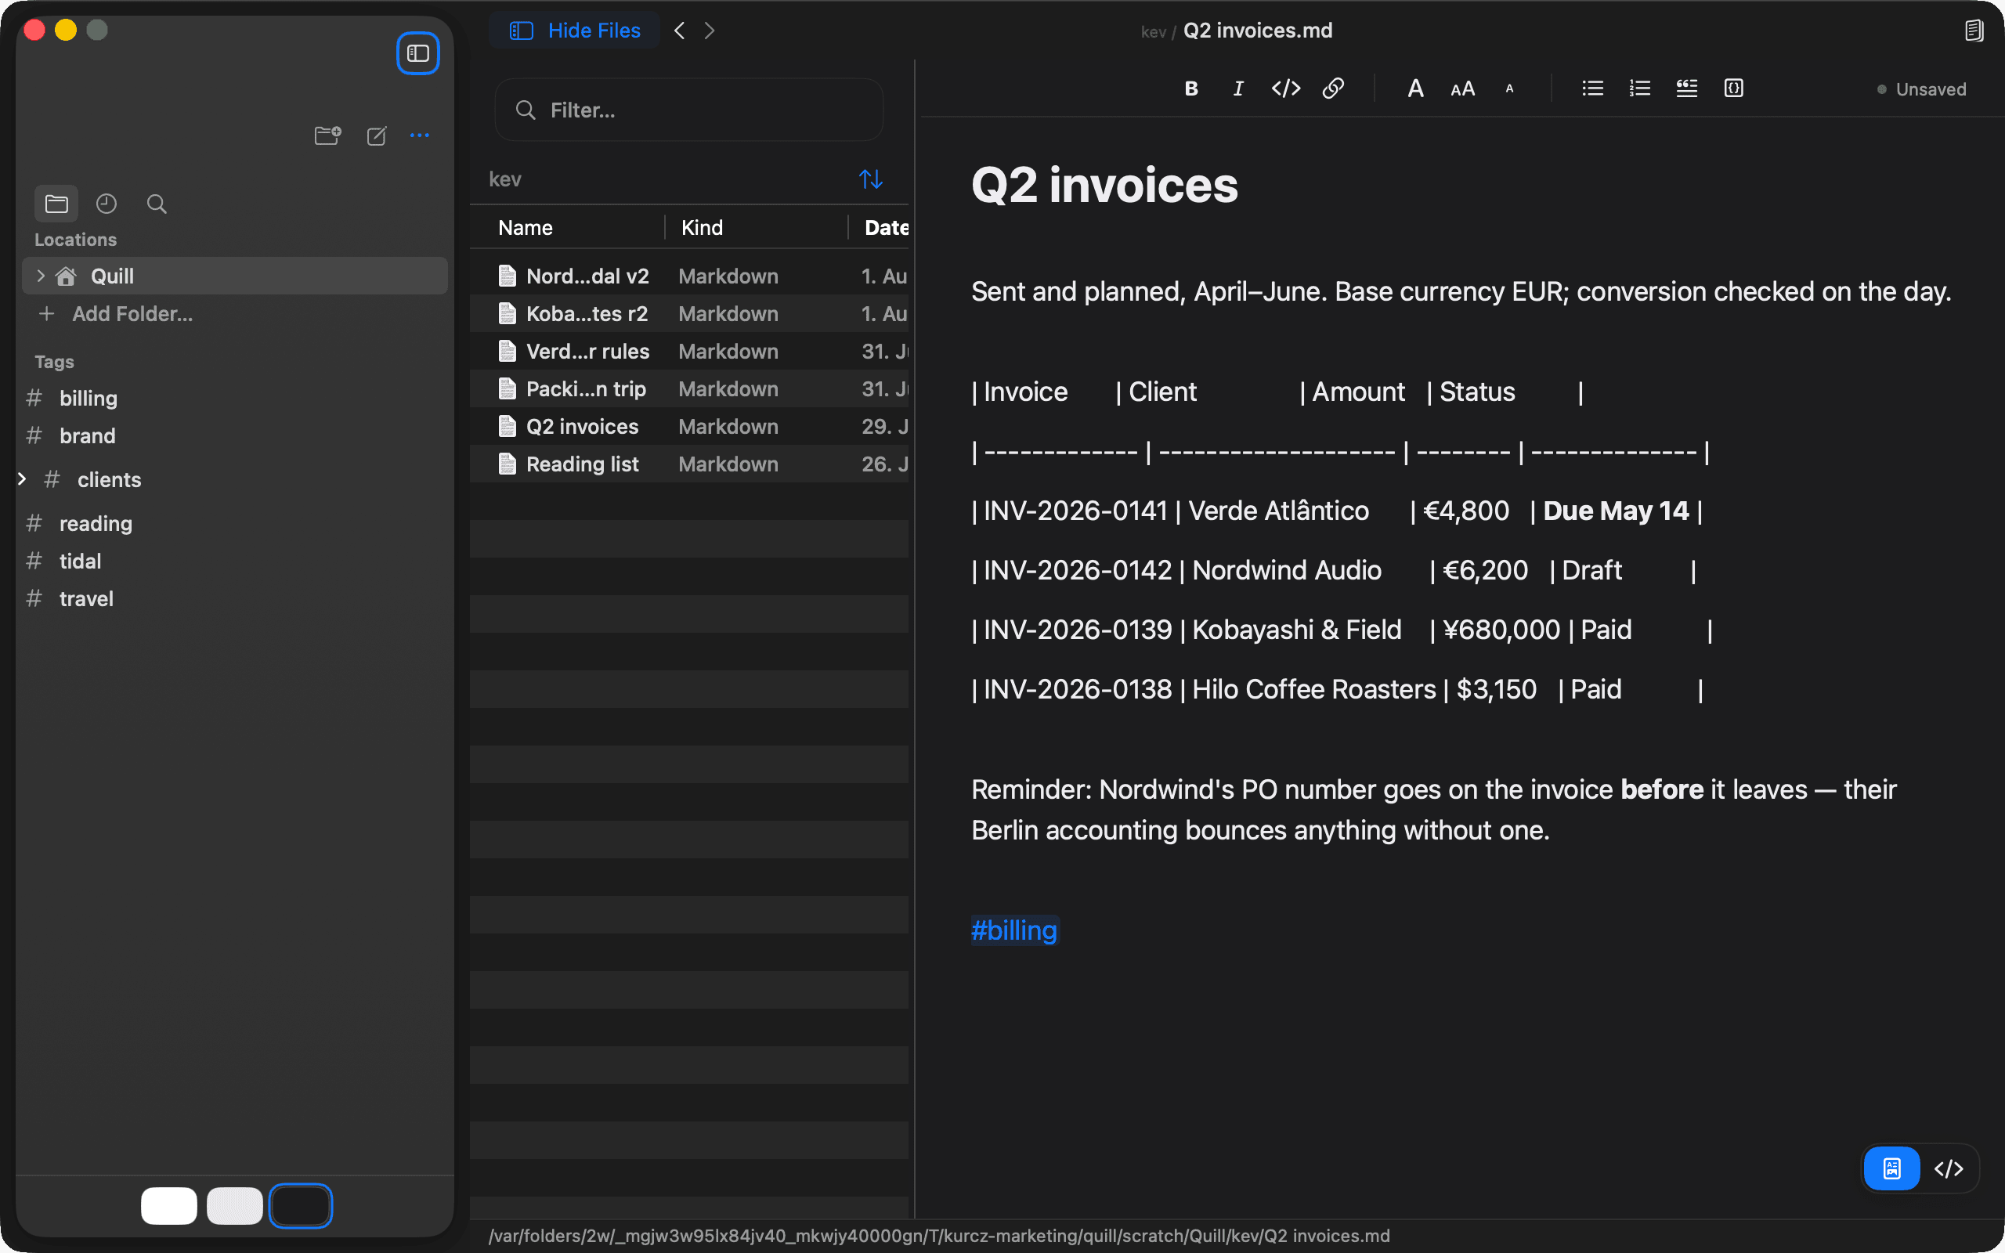2005x1253 pixels.
Task: Sort files by Date column header
Action: [x=886, y=228]
